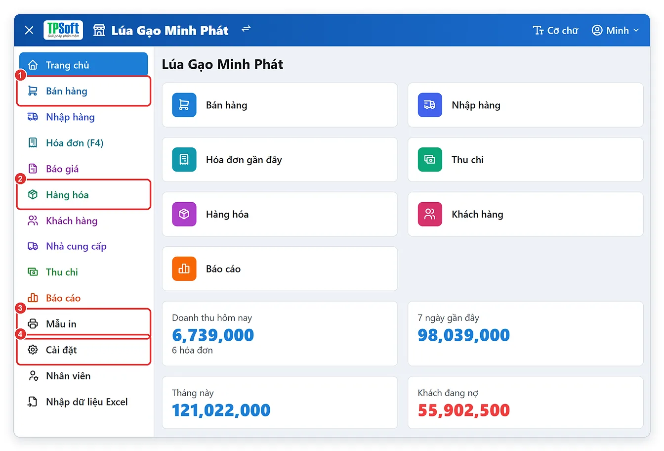Click the Lúa Gạo Minh Phát store name in header

(x=170, y=31)
